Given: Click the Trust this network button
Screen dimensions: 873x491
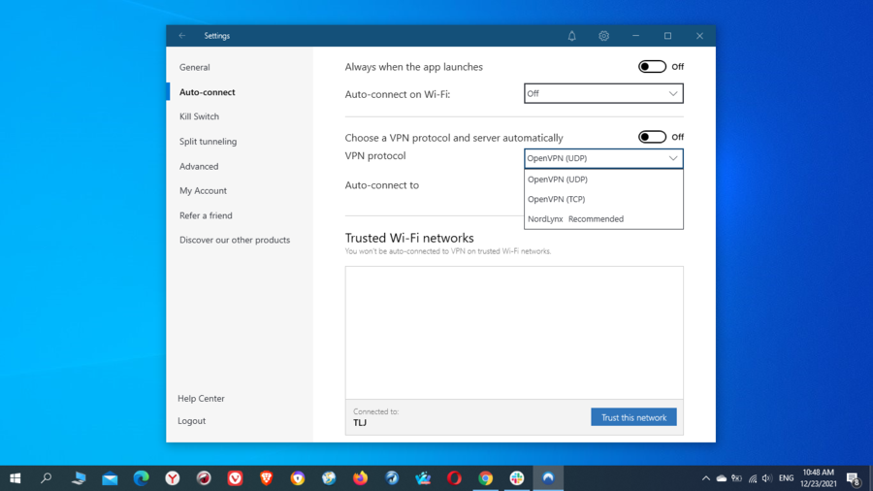Looking at the screenshot, I should coord(633,417).
